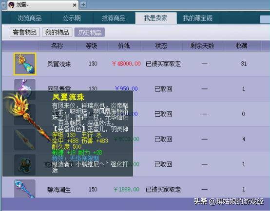Switch to the 公示期 tab
270x211 pixels.
pyautogui.click(x=72, y=18)
